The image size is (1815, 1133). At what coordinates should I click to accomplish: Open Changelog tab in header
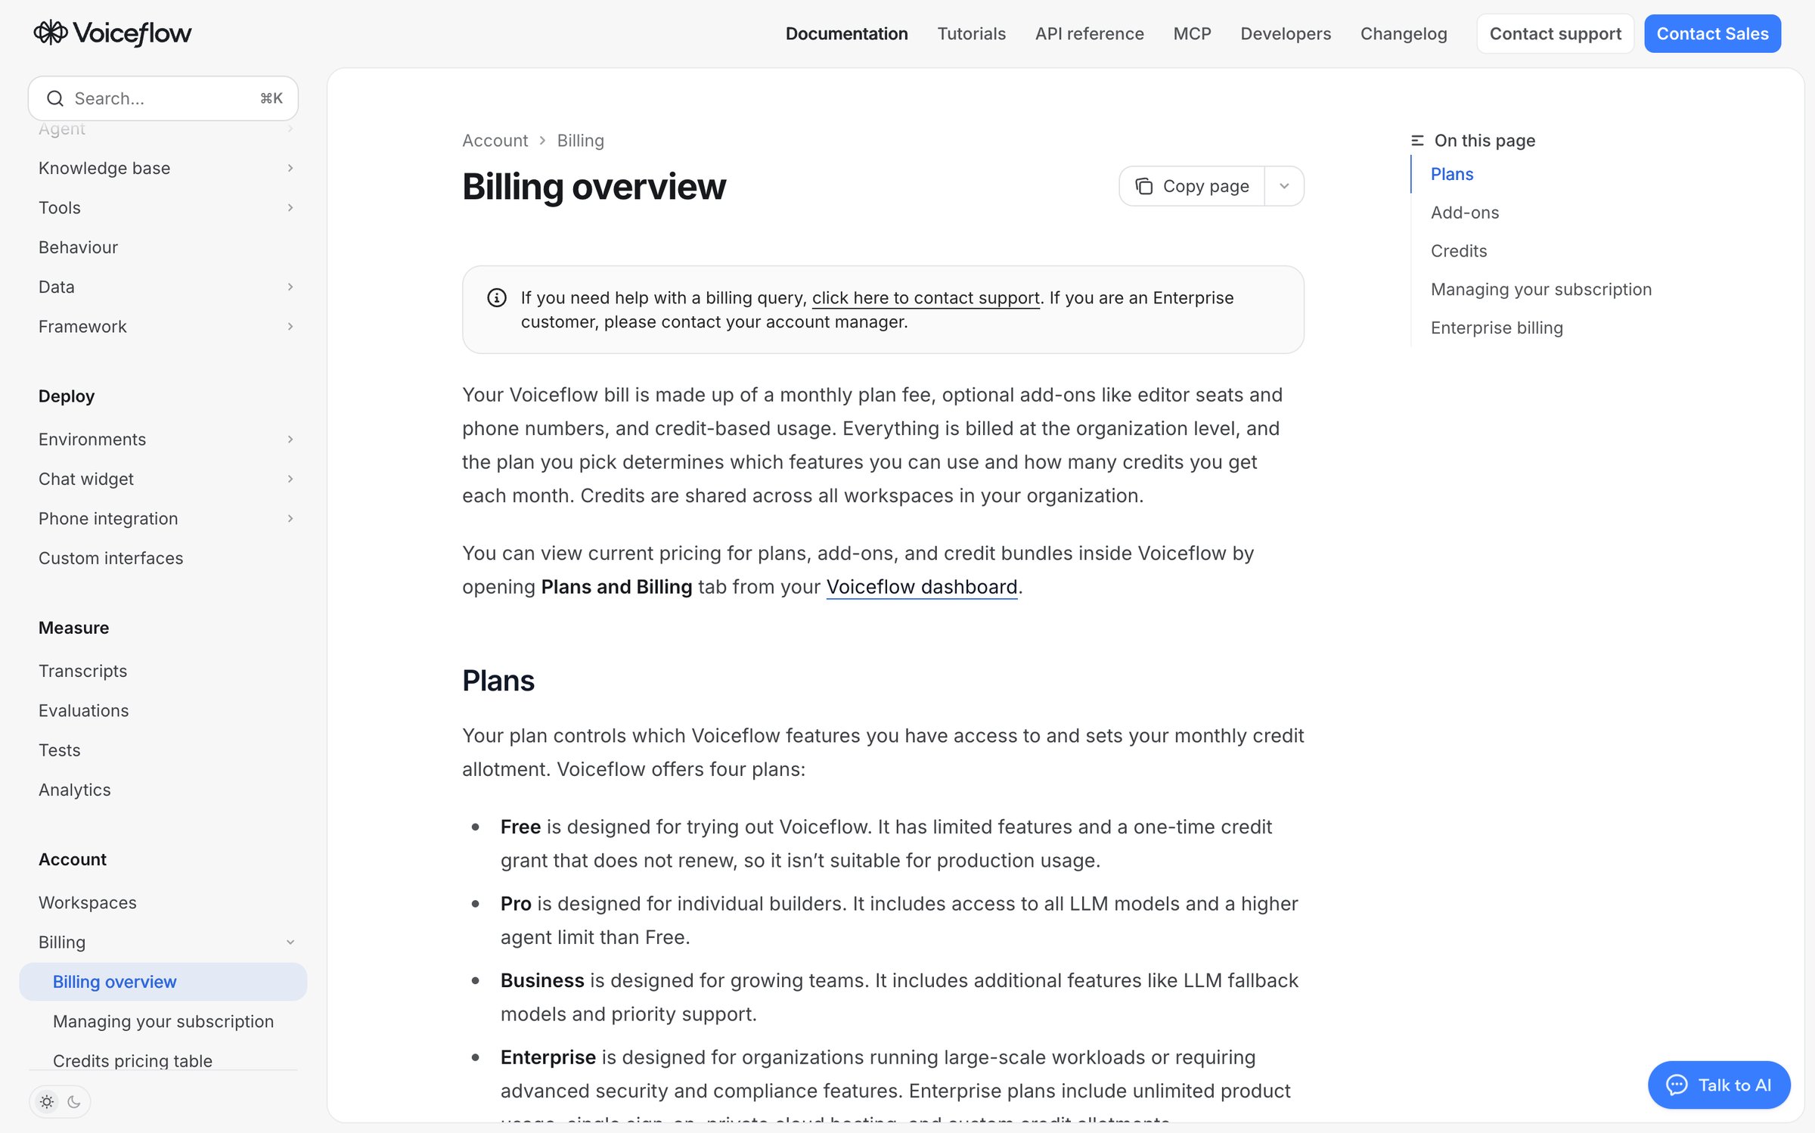point(1404,33)
